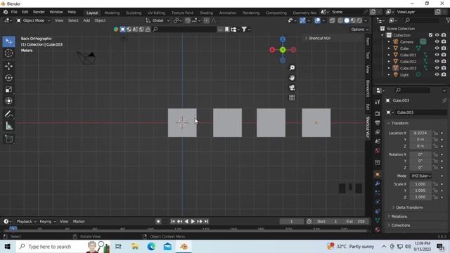Open the Edit menu

coord(25,12)
